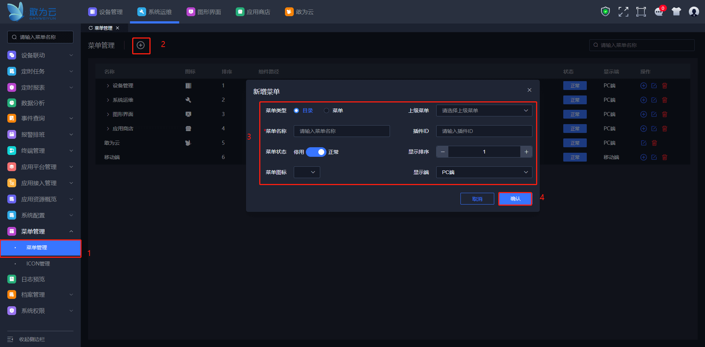Click the 确认 button

(515, 199)
